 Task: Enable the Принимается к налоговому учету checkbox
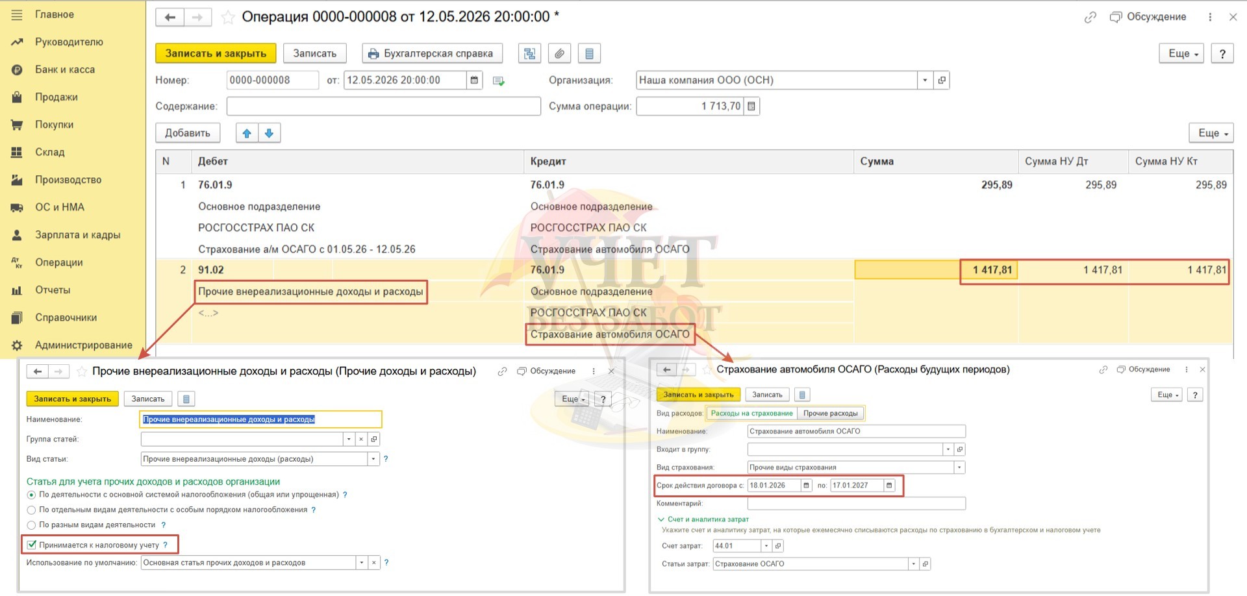click(x=32, y=545)
